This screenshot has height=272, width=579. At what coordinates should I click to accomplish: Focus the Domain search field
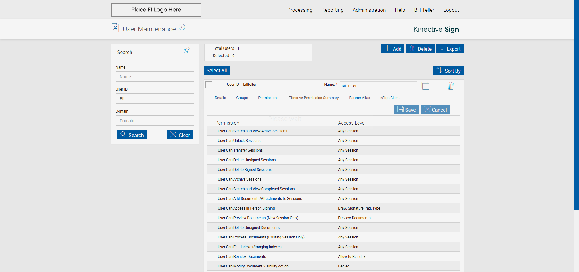pos(155,121)
